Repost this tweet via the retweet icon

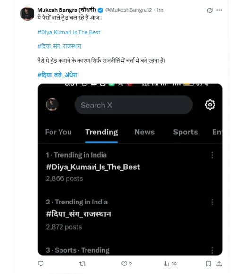pos(82,264)
